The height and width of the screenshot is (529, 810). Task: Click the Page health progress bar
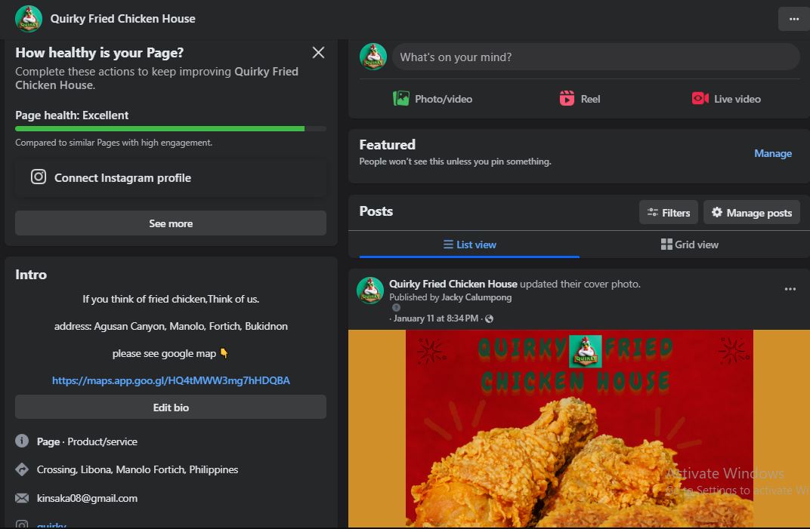[171, 128]
